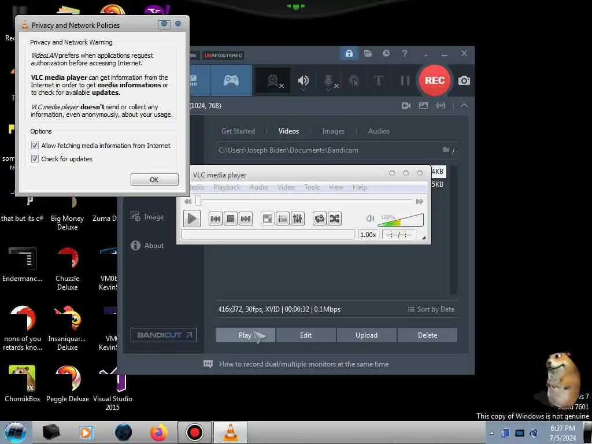Click the Delete button in Bandicam
The image size is (592, 444).
pyautogui.click(x=427, y=335)
